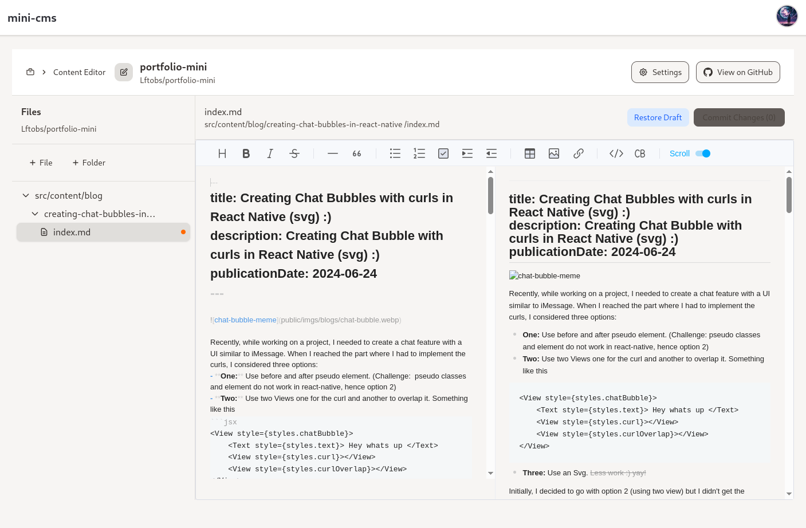Apply italic formatting

click(x=270, y=153)
